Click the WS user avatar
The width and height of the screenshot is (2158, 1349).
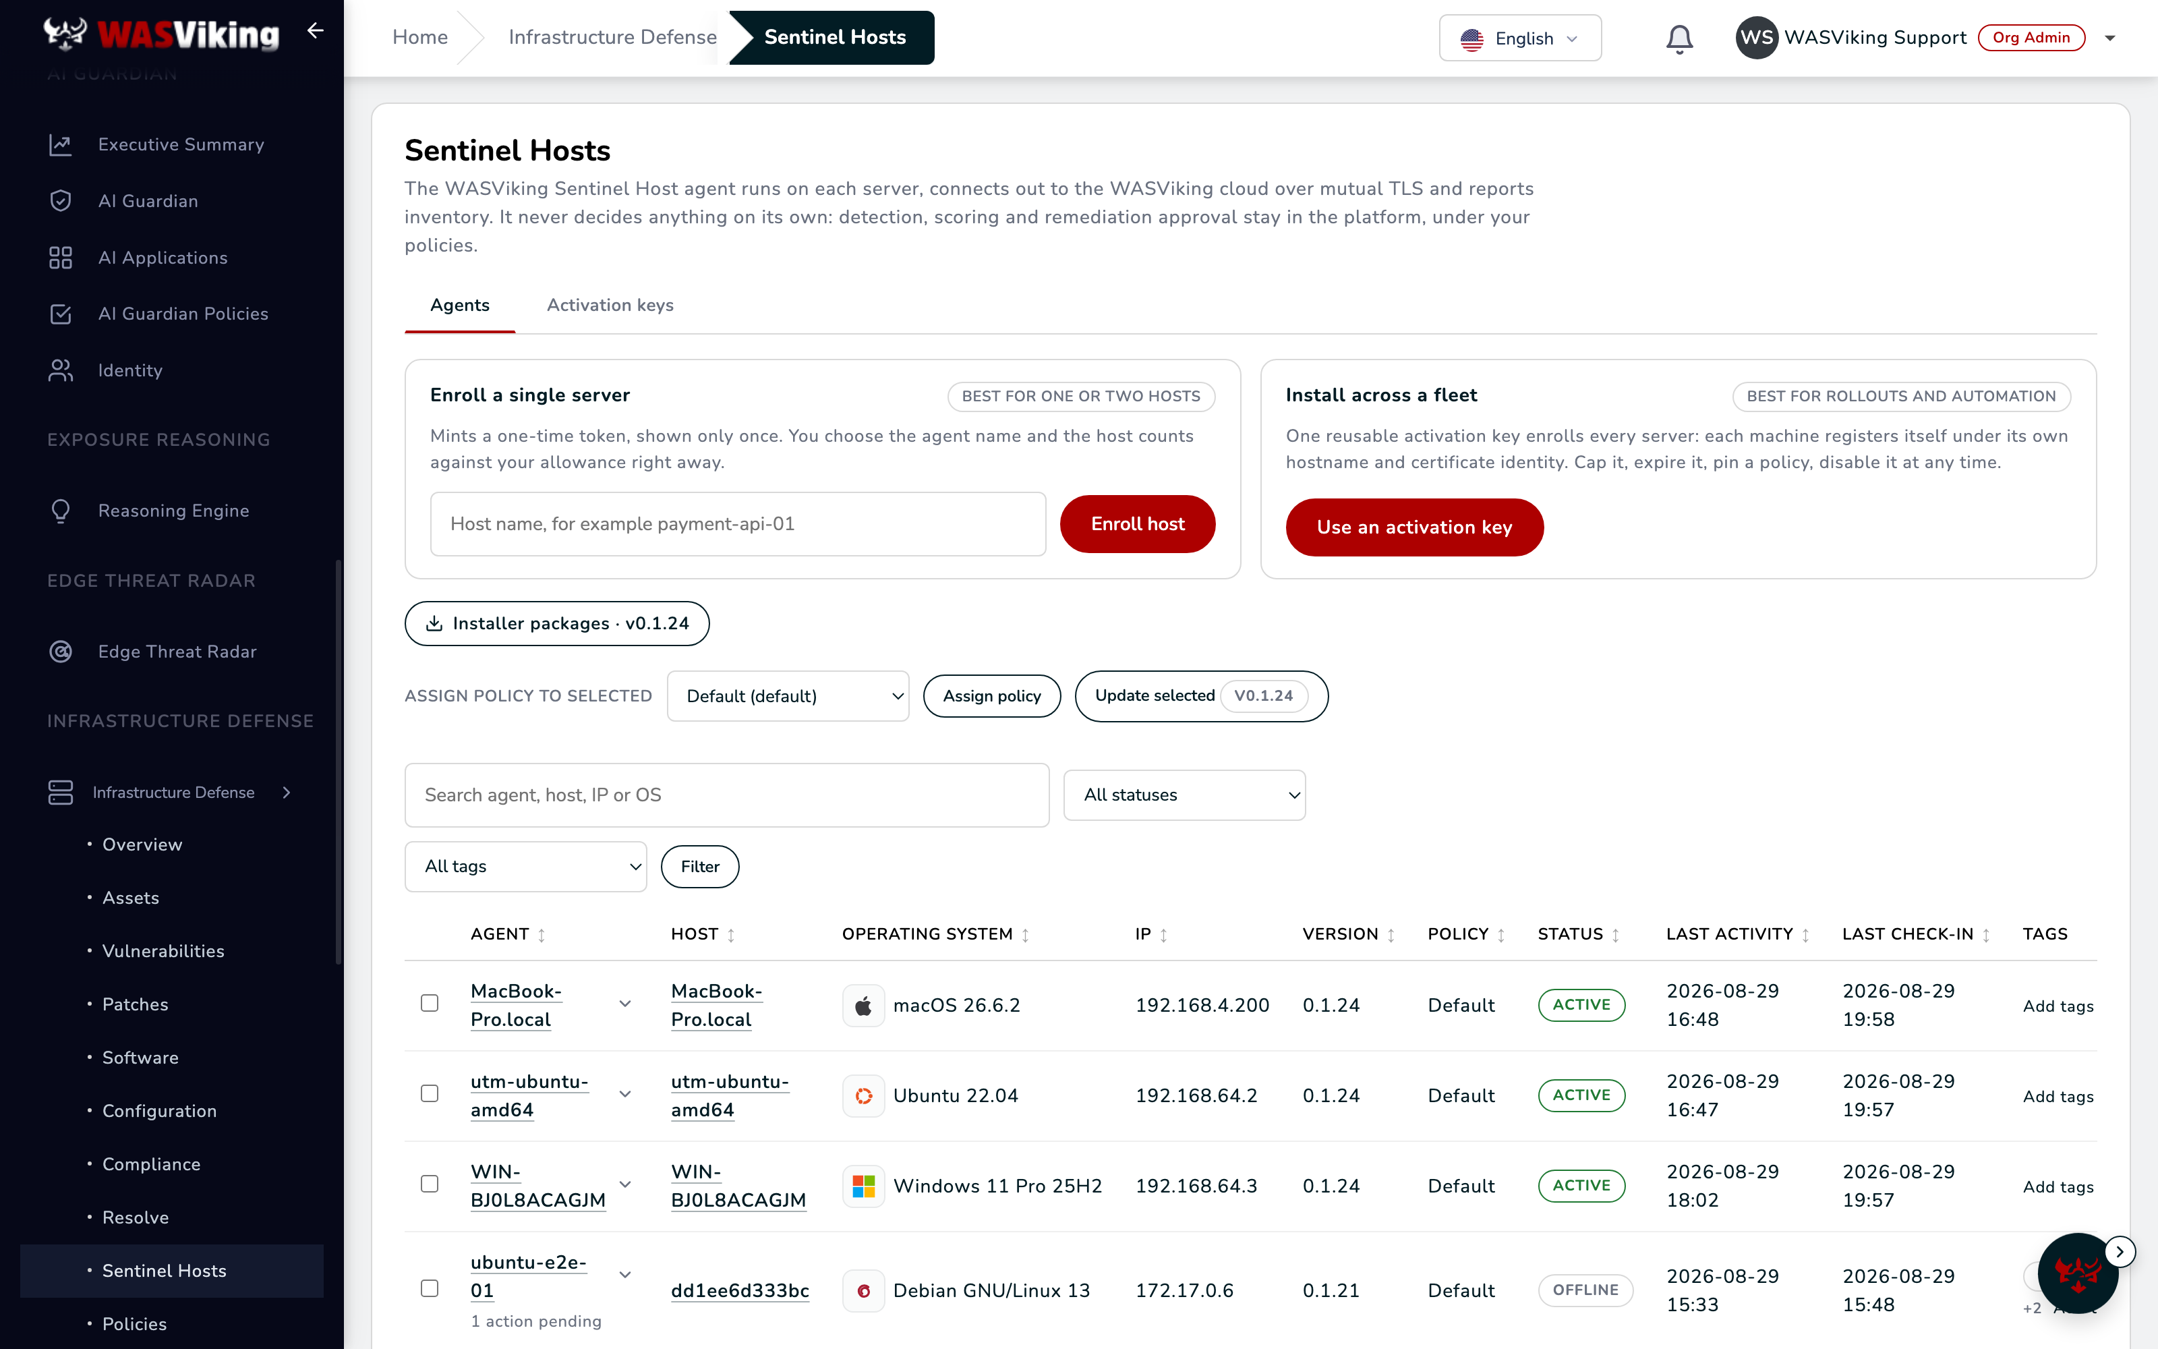point(1757,38)
